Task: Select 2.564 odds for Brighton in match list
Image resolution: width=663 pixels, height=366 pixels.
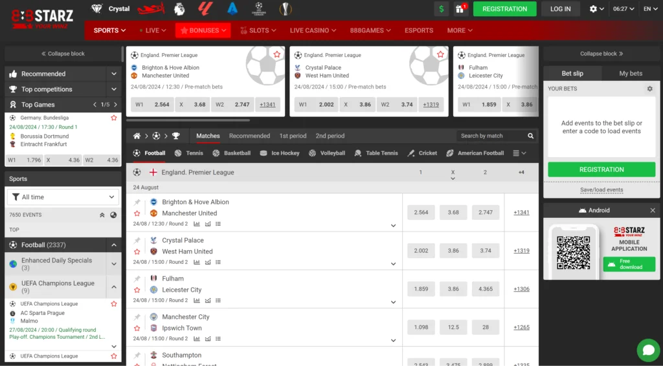Action: [420, 212]
